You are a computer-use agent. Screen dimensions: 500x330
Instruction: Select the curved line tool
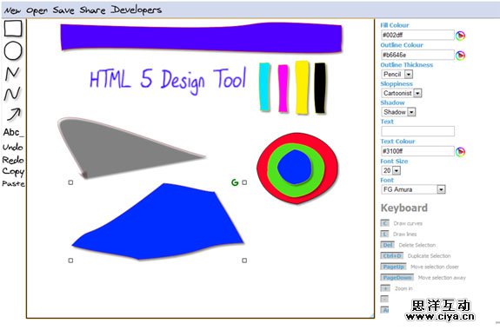12,94
